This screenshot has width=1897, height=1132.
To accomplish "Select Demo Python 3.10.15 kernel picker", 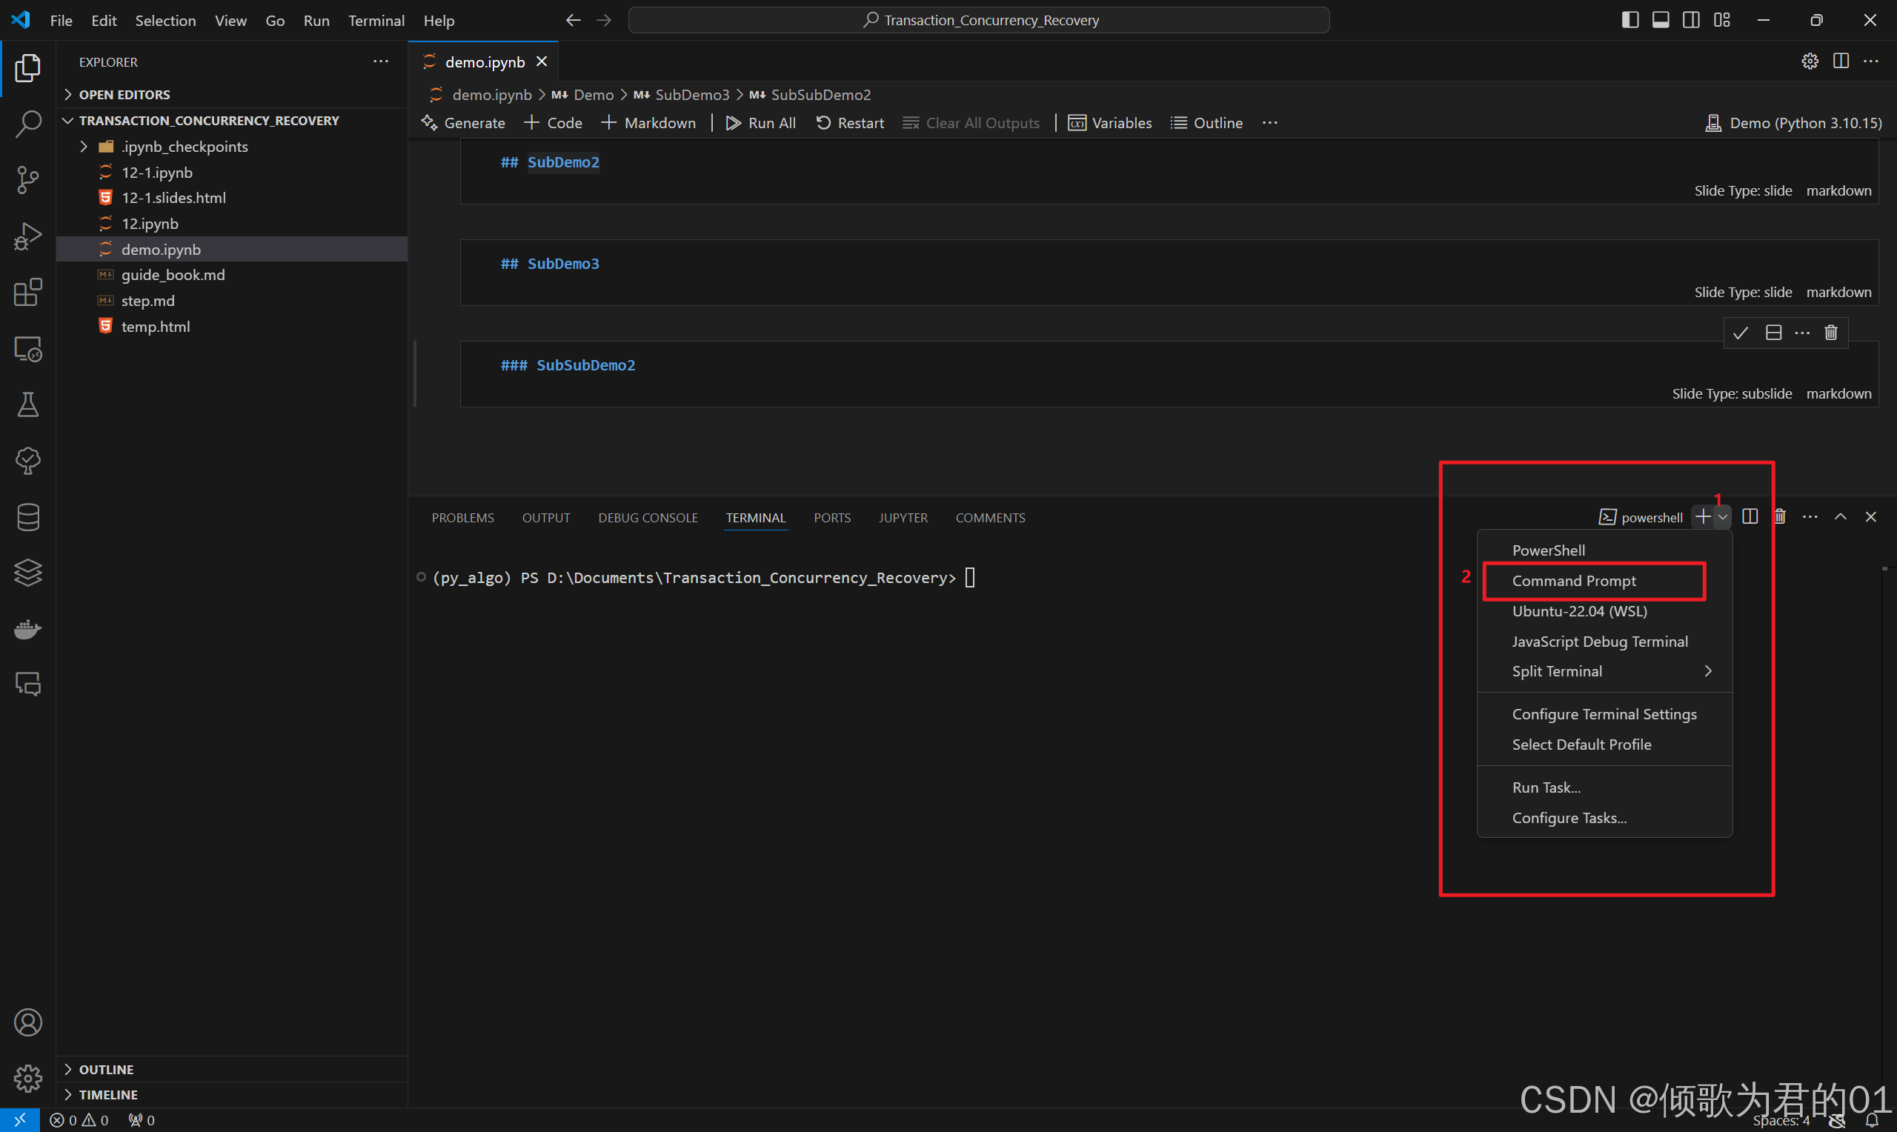I will [1793, 123].
